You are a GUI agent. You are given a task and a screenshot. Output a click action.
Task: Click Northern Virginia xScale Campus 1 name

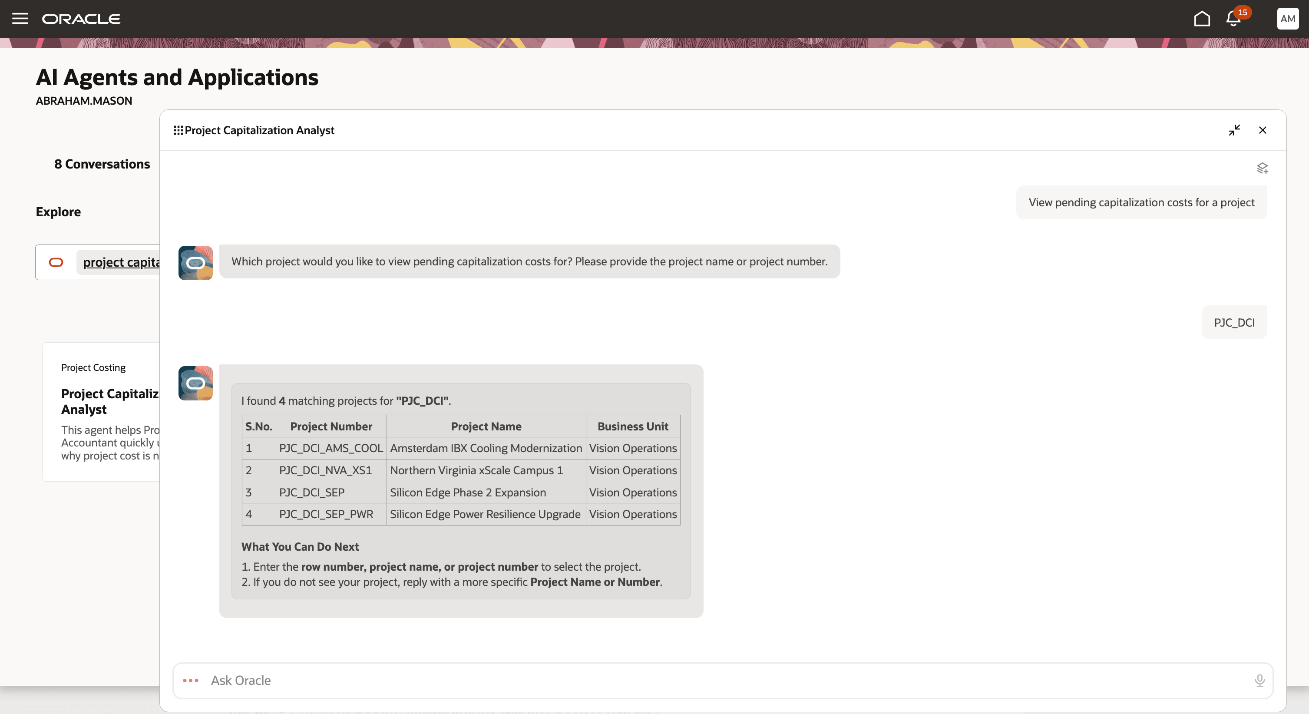[x=486, y=470]
